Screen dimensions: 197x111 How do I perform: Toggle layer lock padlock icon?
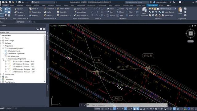pyautogui.click(x=155, y=9)
